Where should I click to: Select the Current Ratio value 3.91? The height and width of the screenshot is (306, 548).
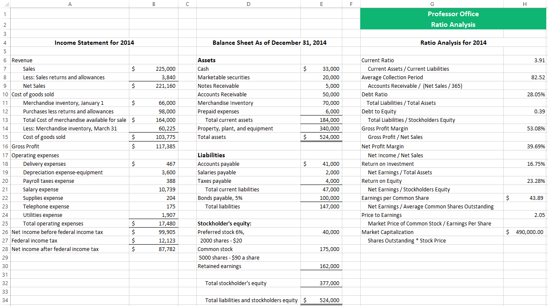(524, 60)
